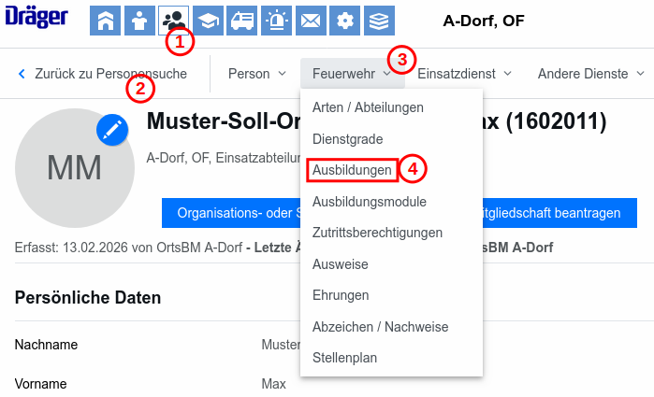Select the group of persons icon
The width and height of the screenshot is (654, 397).
click(x=173, y=21)
